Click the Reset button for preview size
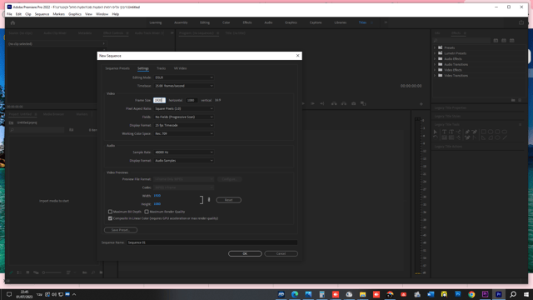 pyautogui.click(x=229, y=200)
